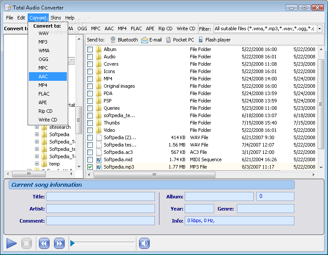Expand the sitesearch tree node
The width and height of the screenshot is (328, 255).
click(37, 127)
